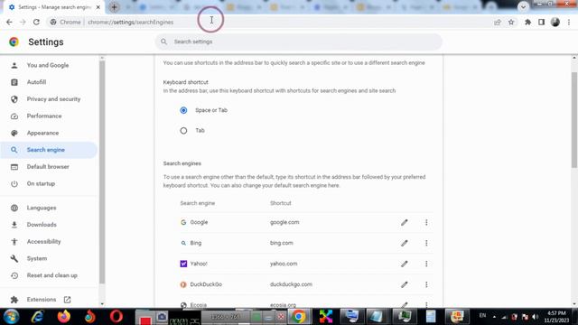Click the main page vertical scrollbar

[574, 120]
